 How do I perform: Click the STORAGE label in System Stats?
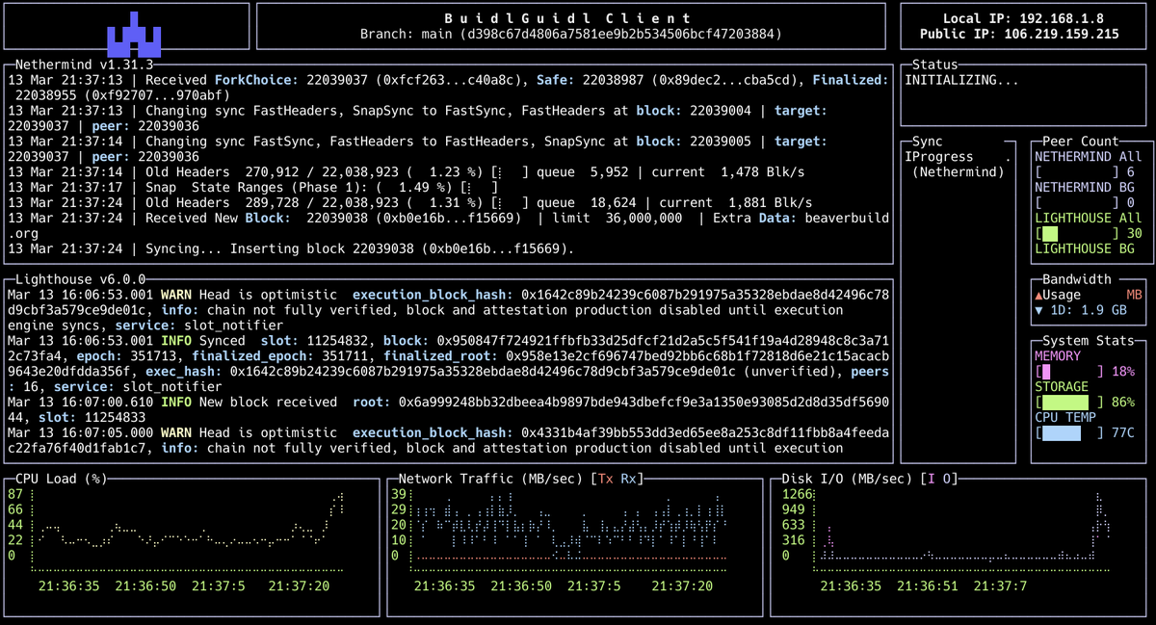click(x=1062, y=387)
